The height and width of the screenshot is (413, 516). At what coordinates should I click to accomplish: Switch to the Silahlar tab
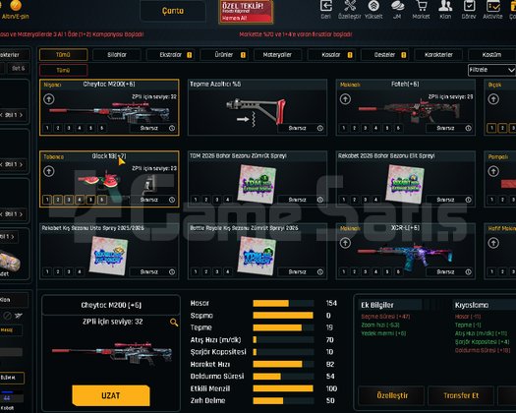tap(117, 55)
